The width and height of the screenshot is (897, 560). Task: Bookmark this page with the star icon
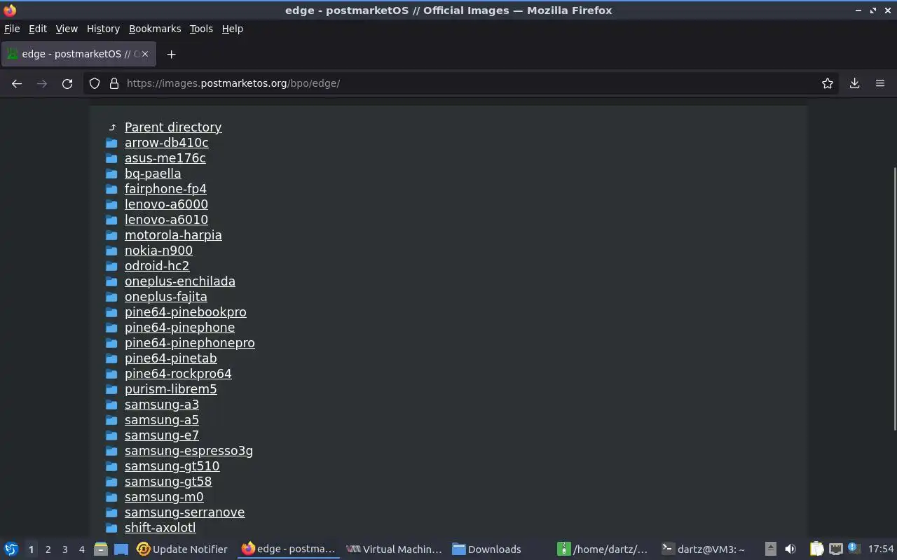point(828,83)
